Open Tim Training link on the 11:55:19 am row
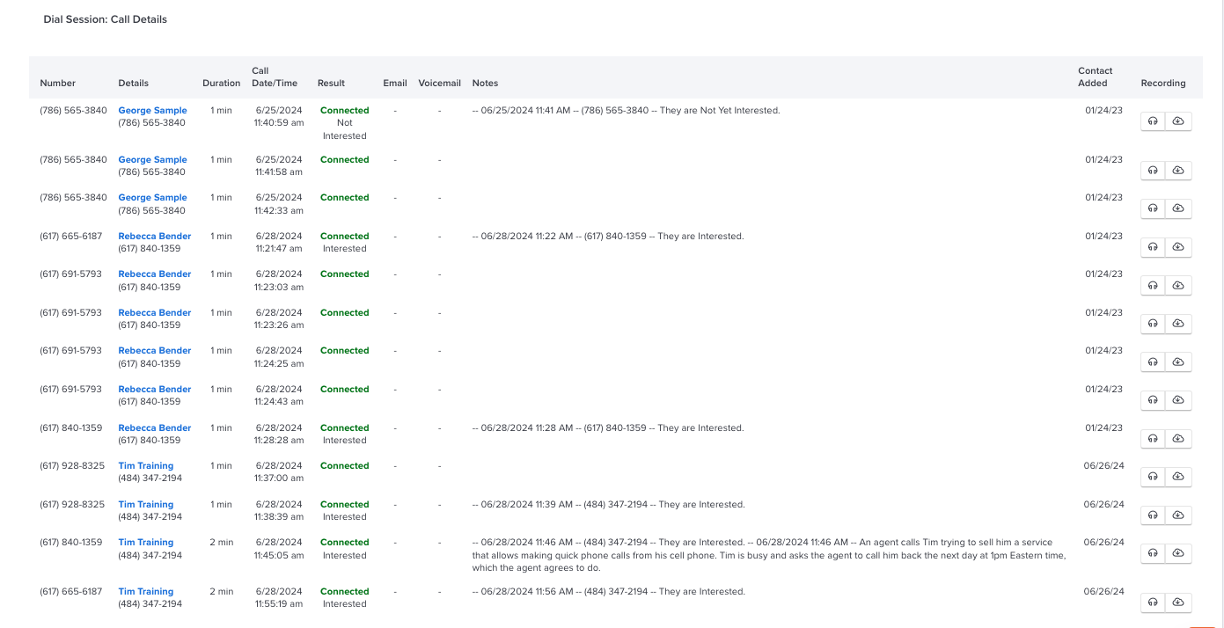The width and height of the screenshot is (1224, 628). pos(146,592)
